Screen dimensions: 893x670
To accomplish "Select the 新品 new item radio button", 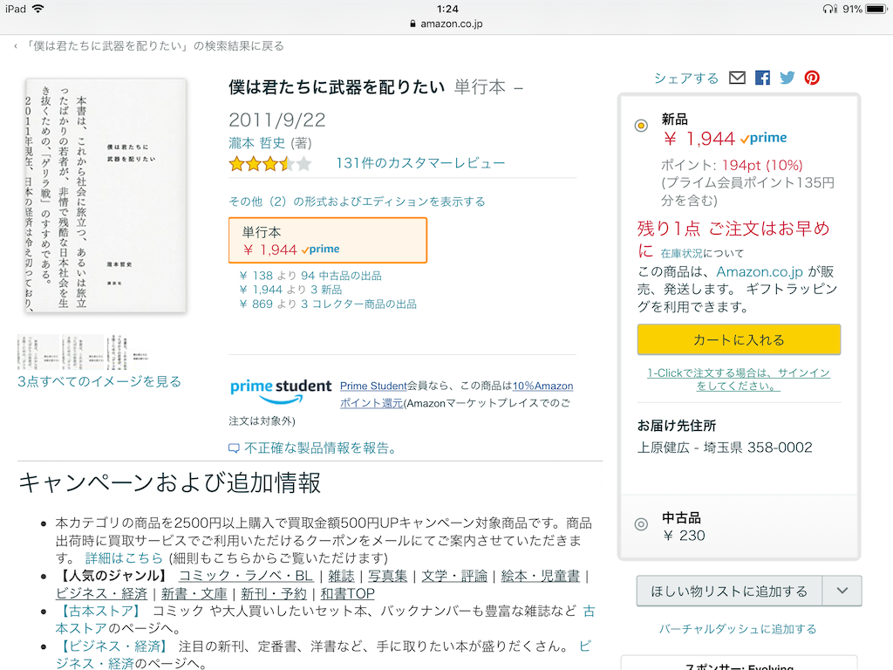I will 641,126.
